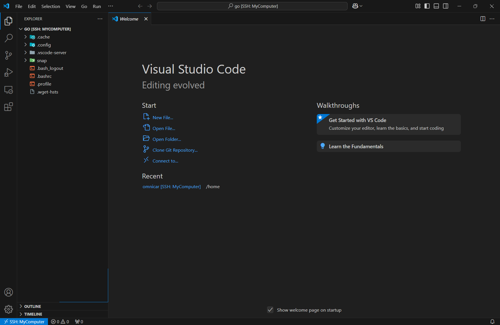Open the Accounts menu icon

tap(9, 292)
